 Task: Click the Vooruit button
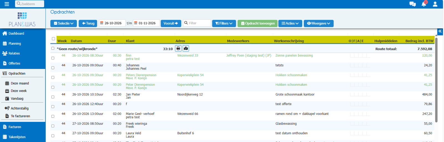[x=171, y=23]
